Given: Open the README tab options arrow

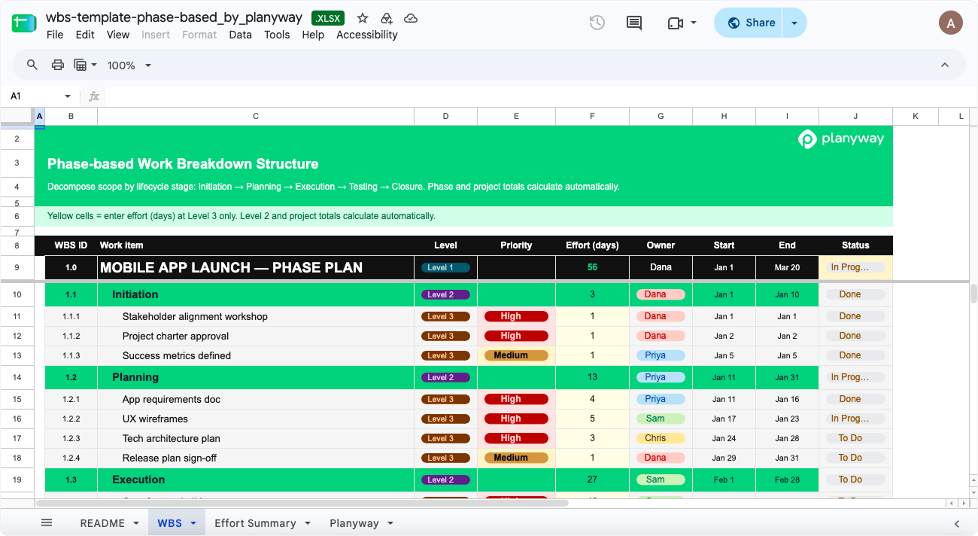Looking at the screenshot, I should [136, 523].
